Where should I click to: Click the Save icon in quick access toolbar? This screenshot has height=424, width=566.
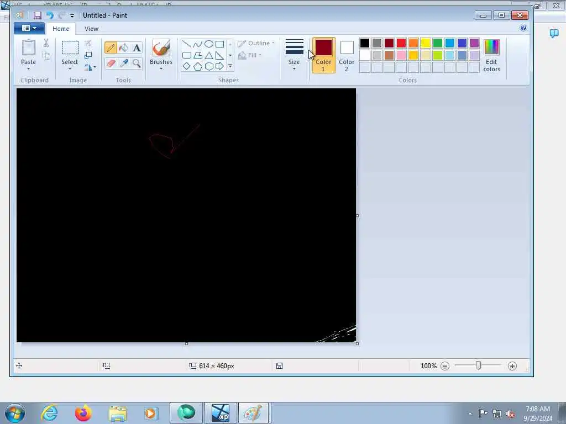(38, 15)
